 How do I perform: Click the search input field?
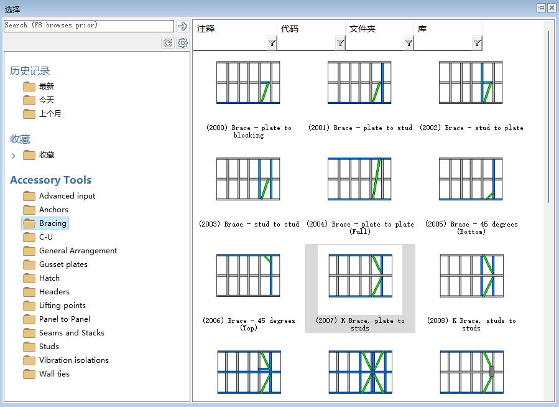(89, 26)
